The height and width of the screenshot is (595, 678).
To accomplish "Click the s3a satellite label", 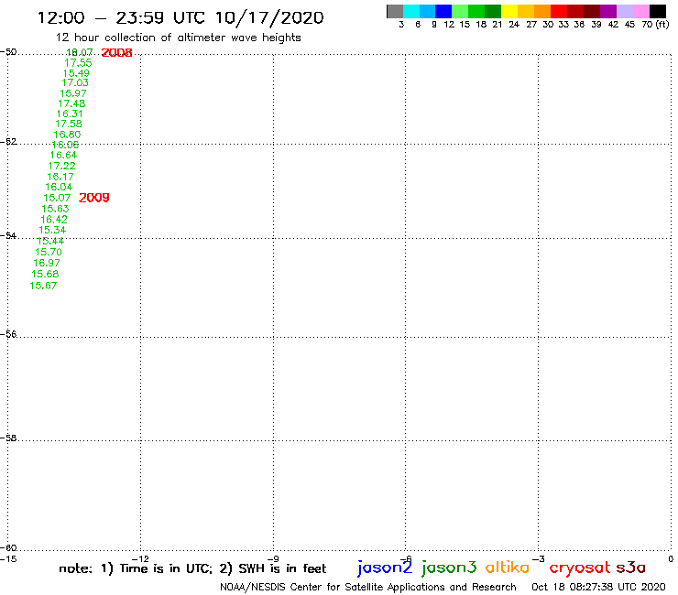I will click(631, 568).
